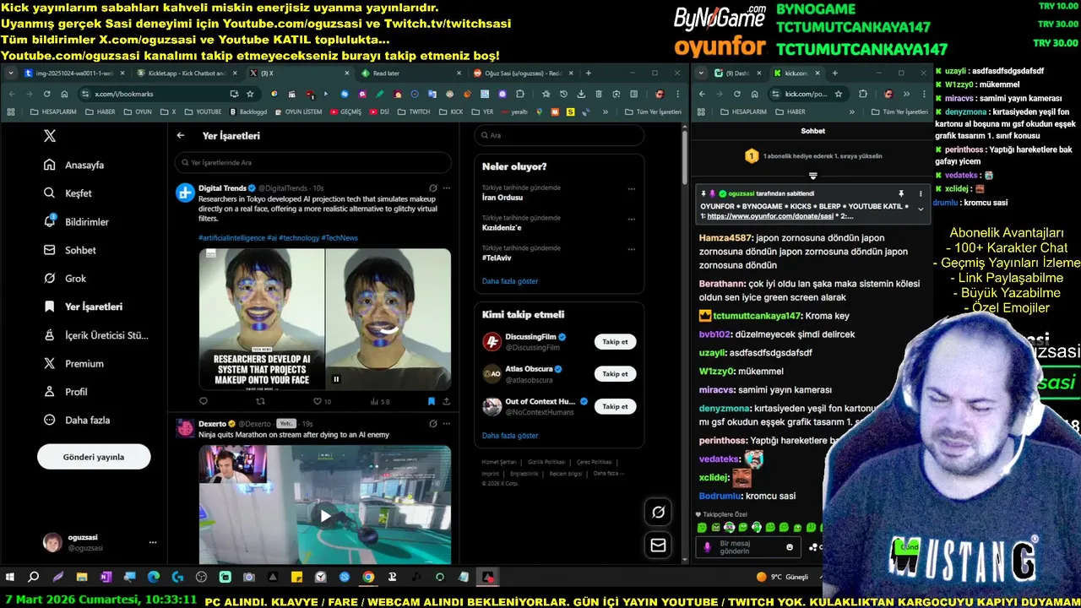1081x608 pixels.
Task: Expand the gift leaderboard handle in Kick chat
Action: 812,176
